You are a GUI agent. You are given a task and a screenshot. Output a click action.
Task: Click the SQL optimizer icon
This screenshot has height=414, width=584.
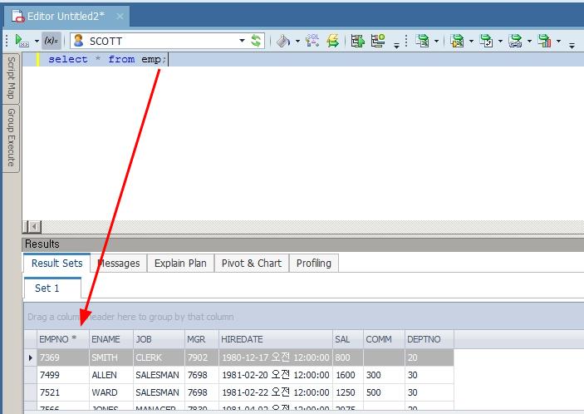coord(312,41)
